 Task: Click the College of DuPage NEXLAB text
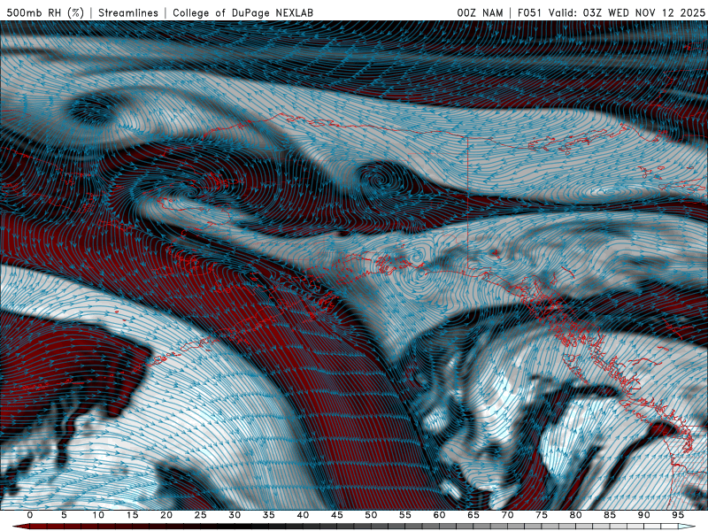coord(242,12)
